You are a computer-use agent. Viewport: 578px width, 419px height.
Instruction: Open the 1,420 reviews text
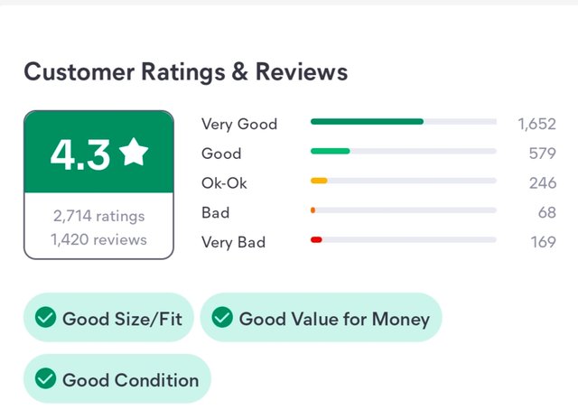(x=98, y=239)
